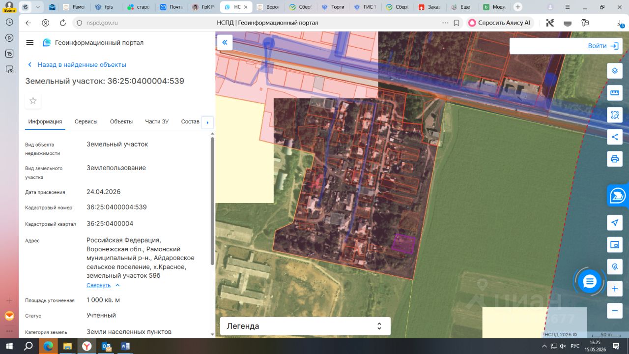Open Word from the Windows taskbar
This screenshot has width=629, height=354.
(125, 346)
